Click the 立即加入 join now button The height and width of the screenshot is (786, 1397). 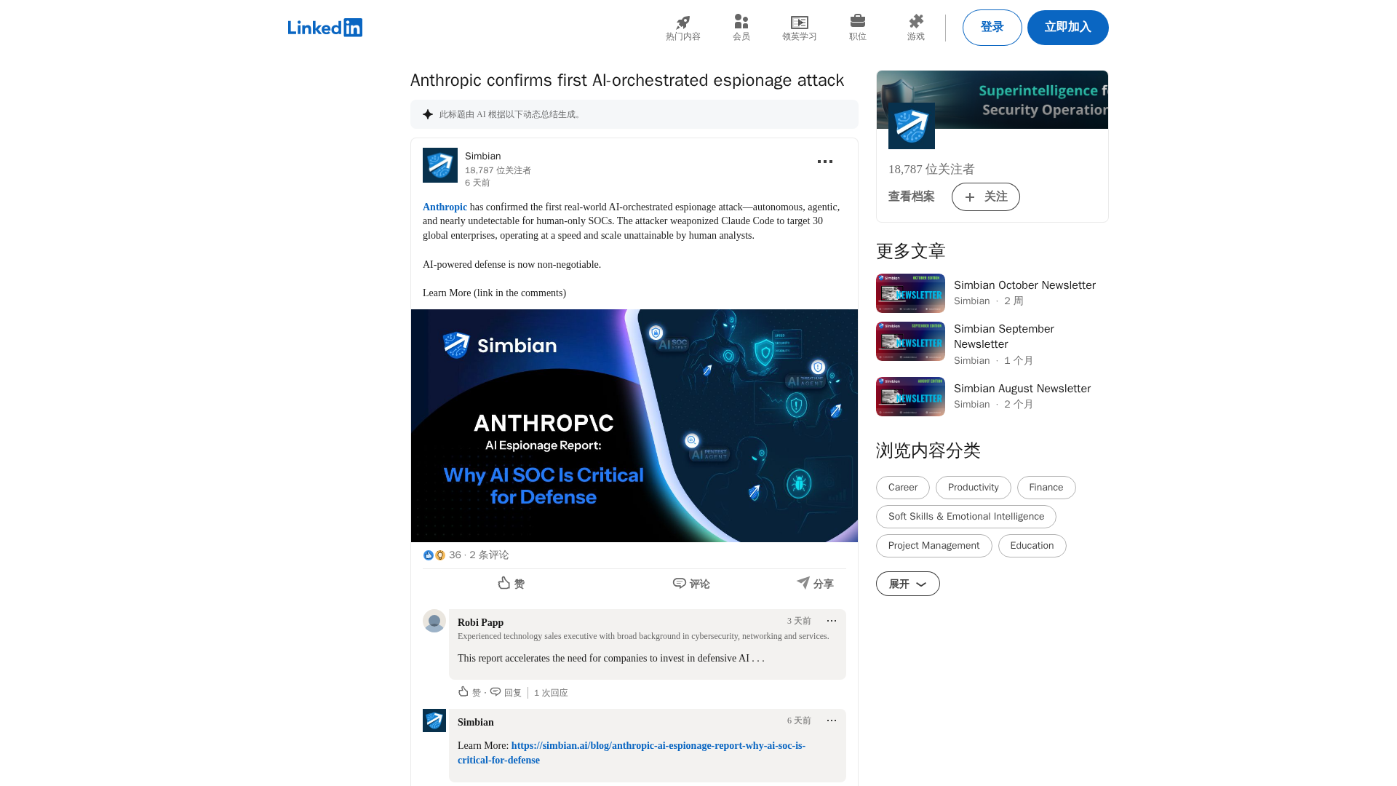tap(1067, 28)
